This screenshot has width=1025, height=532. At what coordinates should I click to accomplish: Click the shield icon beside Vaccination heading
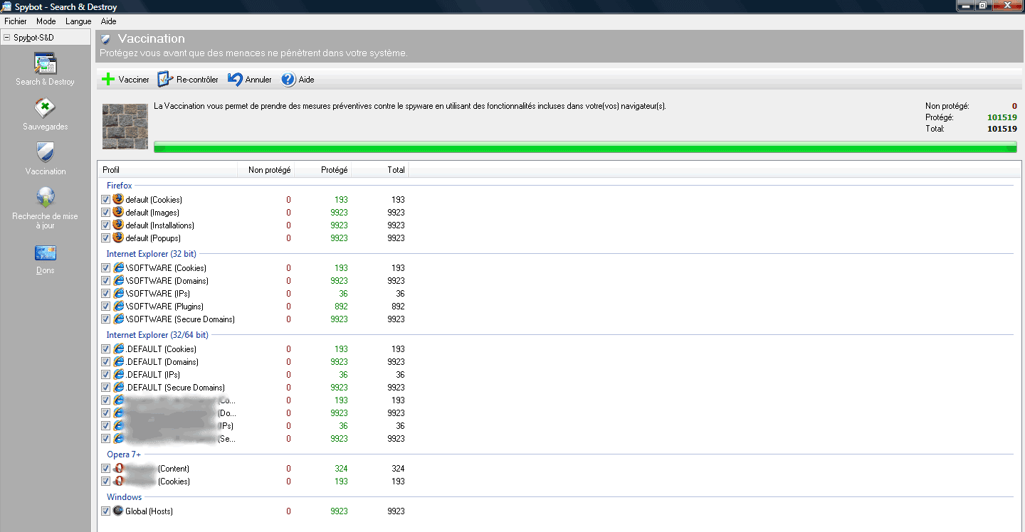coord(105,39)
